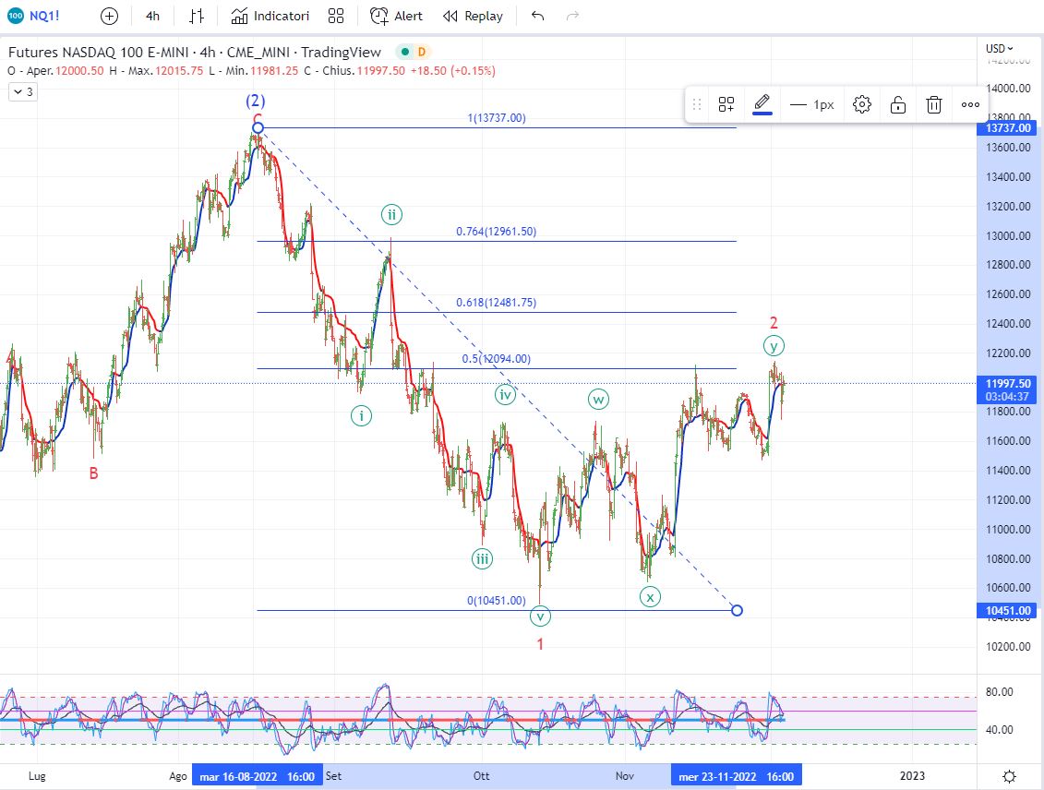Image resolution: width=1044 pixels, height=790 pixels.
Task: Open the bar style chooser
Action: [x=197, y=16]
